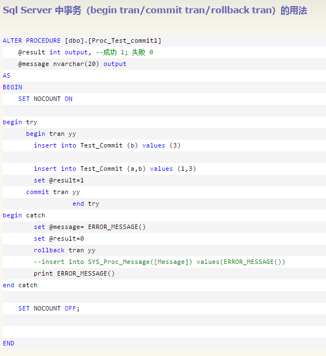The height and width of the screenshot is (356, 326).
Task: Click the 'commit tran yy' line
Action: click(x=53, y=192)
